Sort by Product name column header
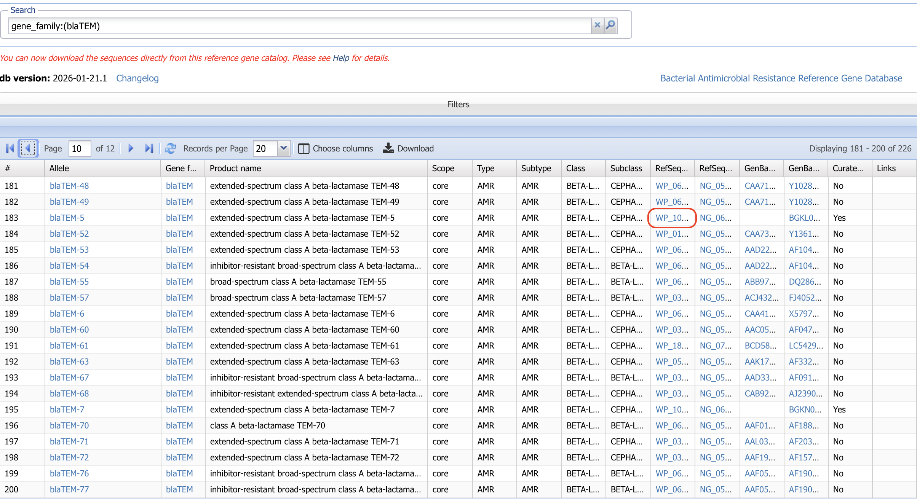The height and width of the screenshot is (500, 917). coord(235,168)
